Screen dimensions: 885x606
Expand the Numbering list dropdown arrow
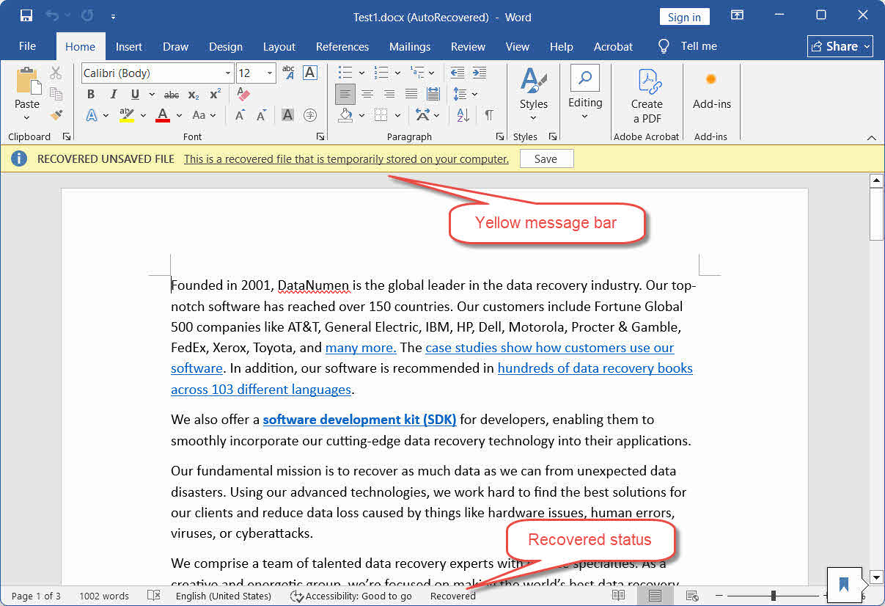coord(397,73)
